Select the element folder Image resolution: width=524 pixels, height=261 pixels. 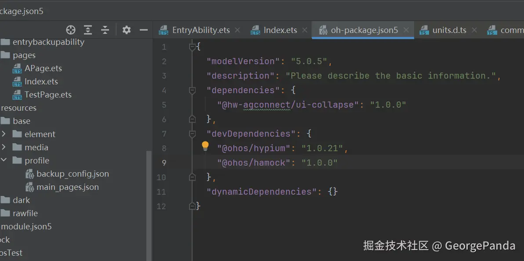[x=40, y=134]
